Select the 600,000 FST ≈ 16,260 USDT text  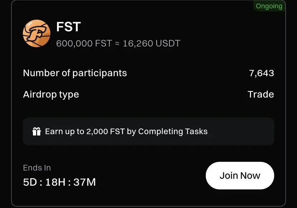click(118, 43)
